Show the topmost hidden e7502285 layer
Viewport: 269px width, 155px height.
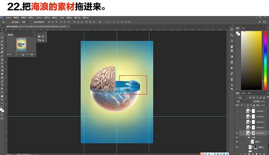click(237, 111)
